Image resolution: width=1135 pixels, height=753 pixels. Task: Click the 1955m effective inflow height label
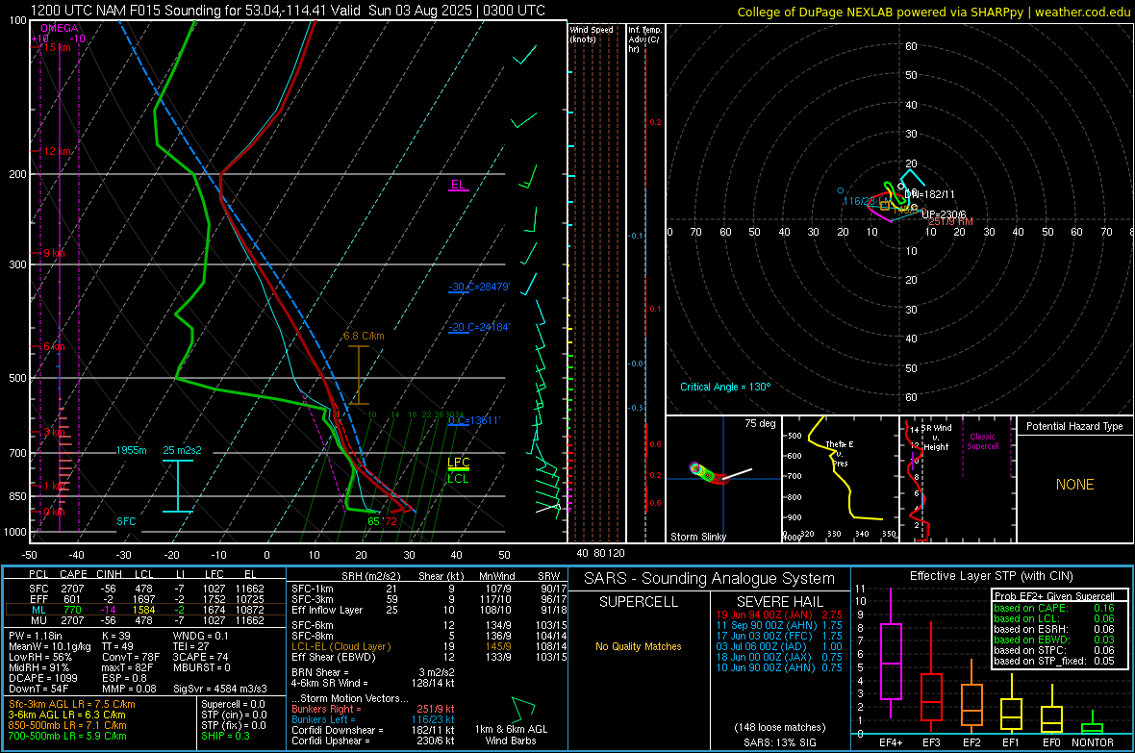click(131, 450)
